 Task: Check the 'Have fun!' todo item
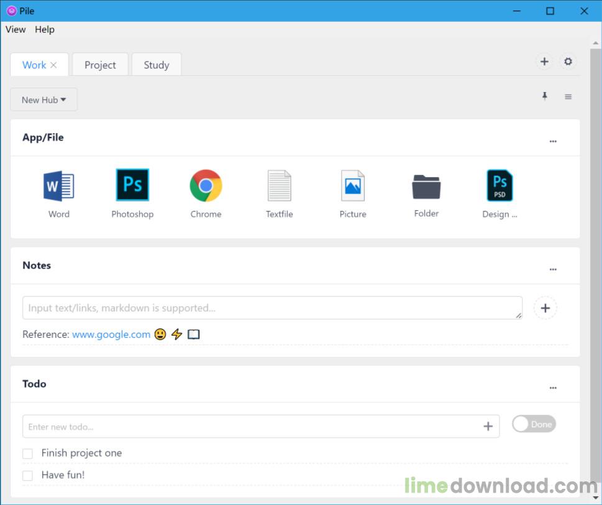pos(27,475)
